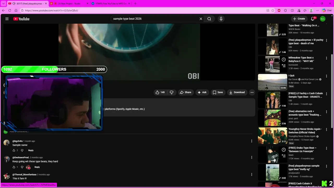Dislike the 'Keep going wit these' comment
The height and width of the screenshot is (188, 334).
tap(22, 167)
